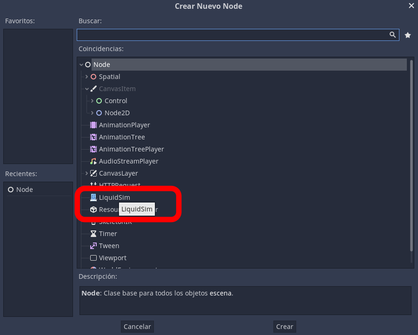Viewport: 418px width, 335px height.
Task: Click the Crear button
Action: click(285, 327)
